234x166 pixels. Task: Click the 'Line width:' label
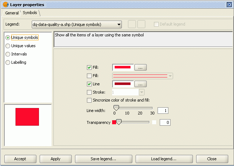coord(96,111)
